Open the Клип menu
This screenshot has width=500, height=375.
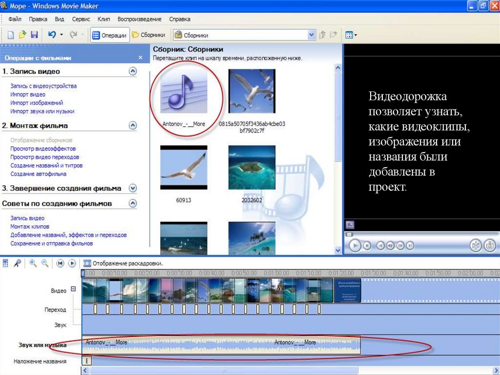point(104,19)
